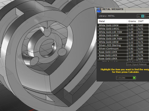Select Silver:Continuum row
Image resolution: width=149 pixels, height=111 pixels.
coord(123,48)
